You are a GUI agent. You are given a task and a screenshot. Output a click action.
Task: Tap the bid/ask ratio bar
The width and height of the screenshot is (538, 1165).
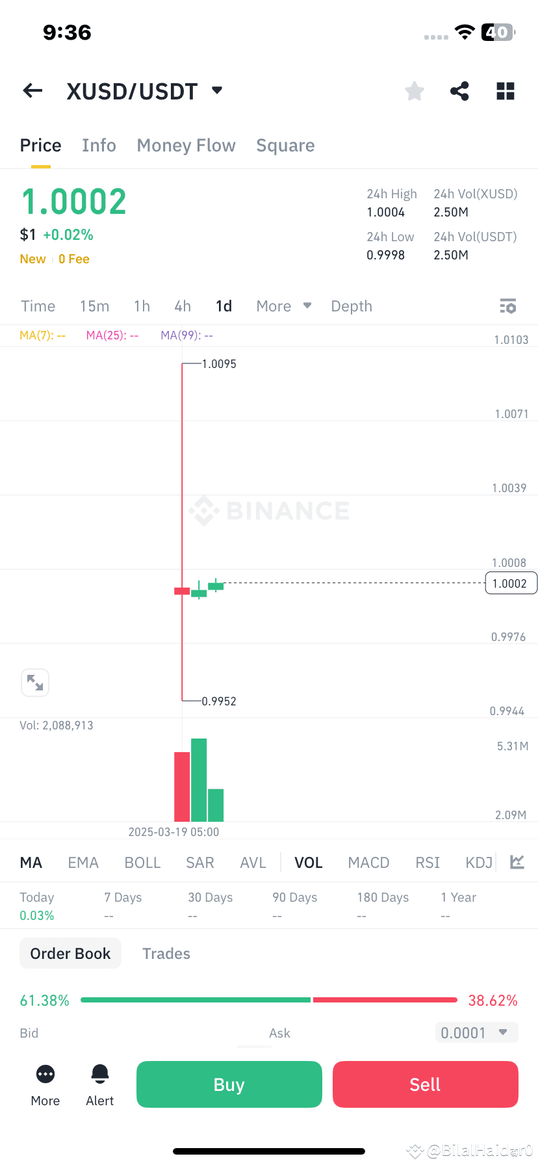pos(268,1000)
